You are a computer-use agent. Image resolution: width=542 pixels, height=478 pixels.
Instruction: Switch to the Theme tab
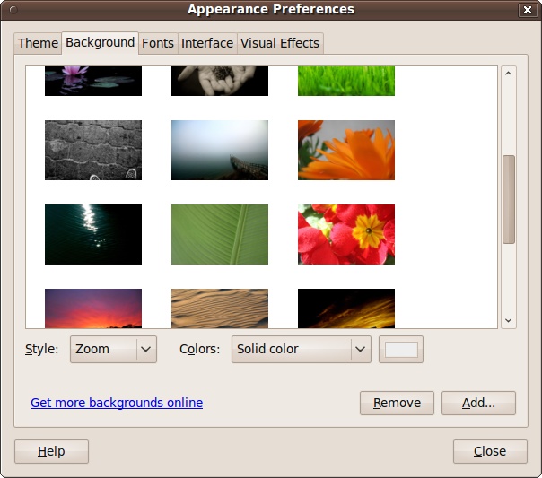[38, 43]
